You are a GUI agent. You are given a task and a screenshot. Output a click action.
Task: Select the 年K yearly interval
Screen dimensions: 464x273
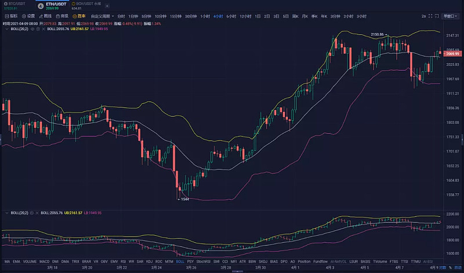point(324,16)
